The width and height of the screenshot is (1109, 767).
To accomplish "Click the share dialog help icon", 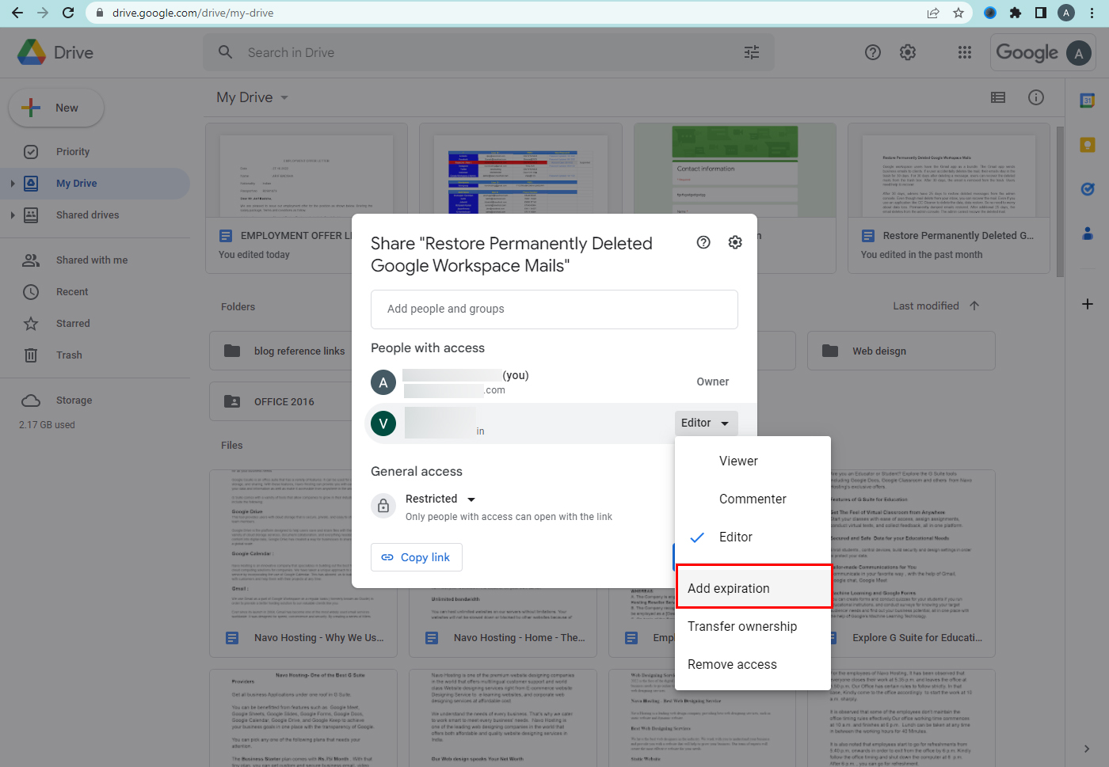I will (x=703, y=242).
